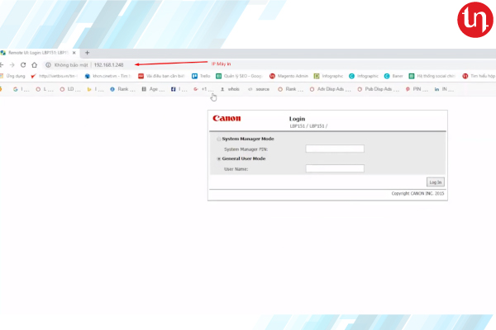The image size is (496, 330).
Task: Click the browser forward arrow
Action: (x=12, y=64)
